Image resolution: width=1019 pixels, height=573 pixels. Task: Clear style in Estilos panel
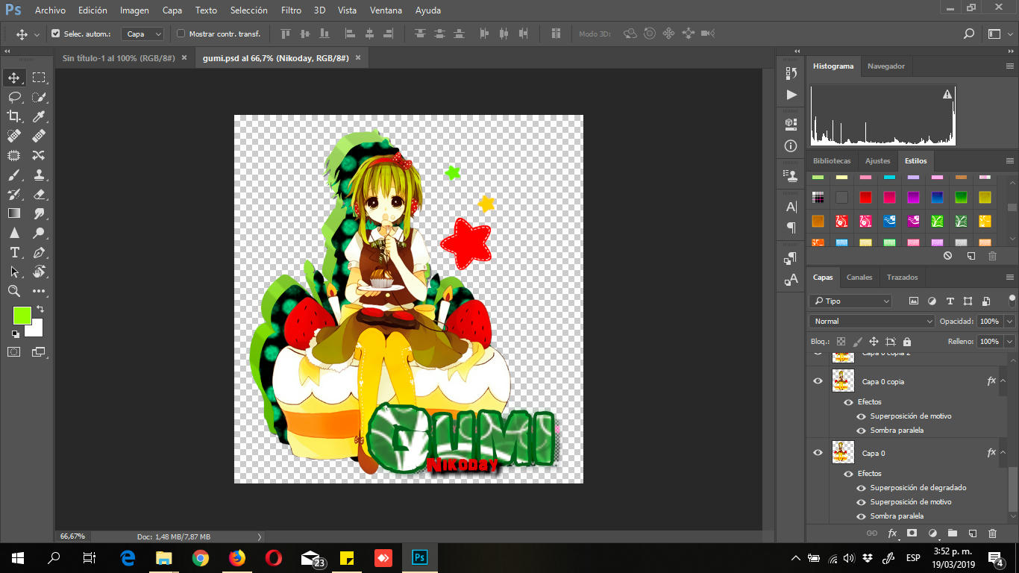(x=947, y=255)
